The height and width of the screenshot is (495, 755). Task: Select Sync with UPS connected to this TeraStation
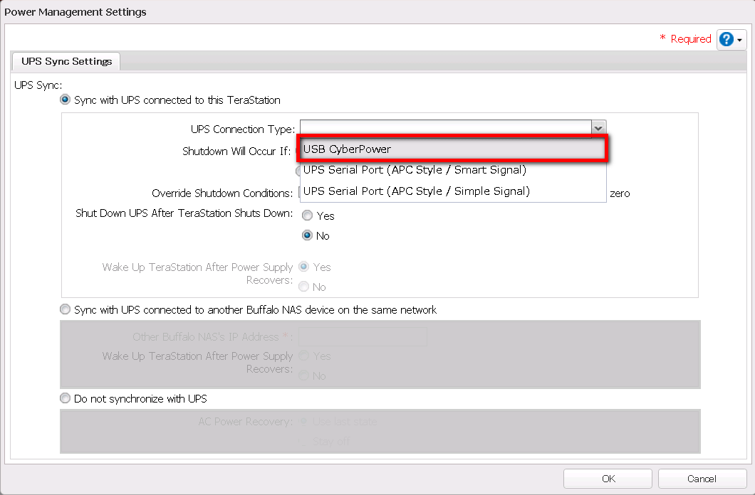(66, 100)
